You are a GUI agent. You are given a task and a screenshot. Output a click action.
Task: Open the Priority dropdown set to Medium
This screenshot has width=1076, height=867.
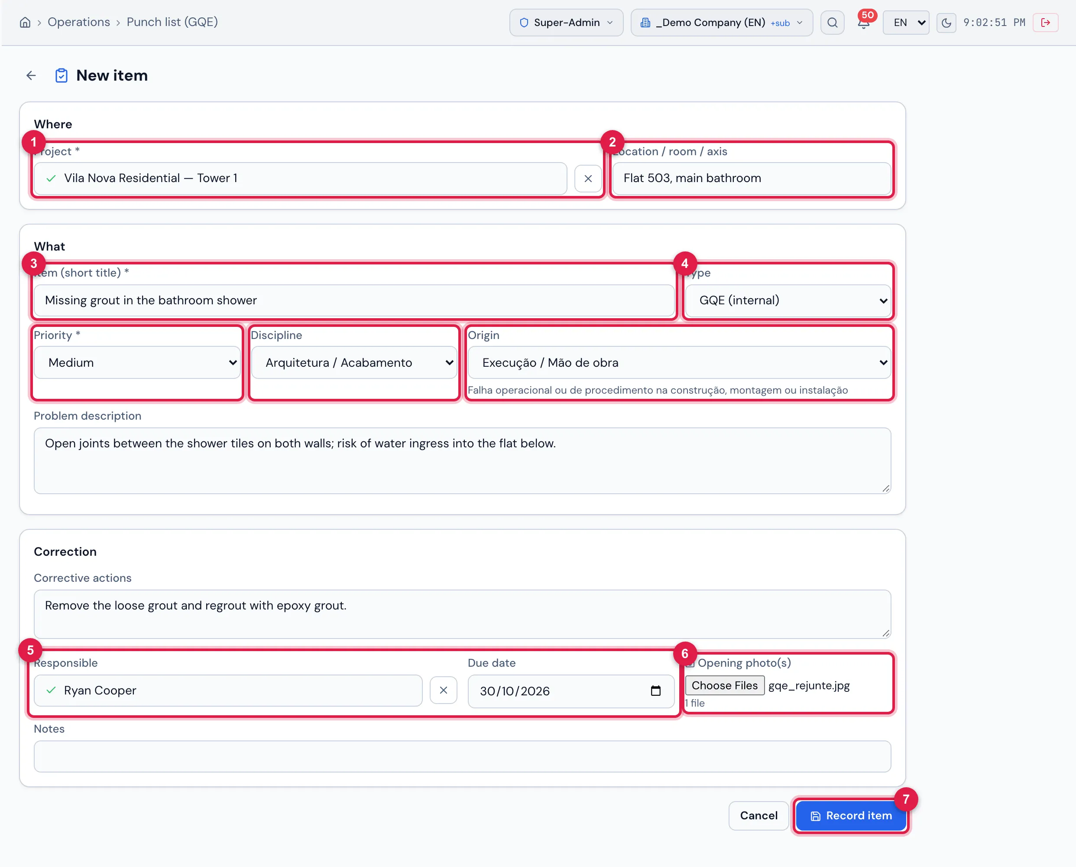tap(137, 362)
